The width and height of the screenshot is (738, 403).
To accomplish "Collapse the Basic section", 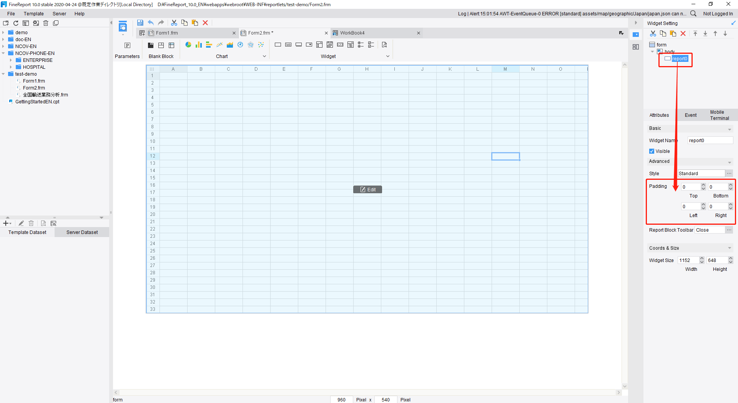I will (x=730, y=129).
